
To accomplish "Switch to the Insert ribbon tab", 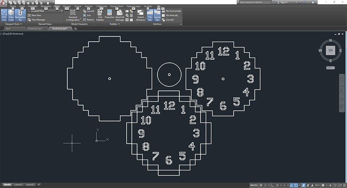I will [x=22, y=6].
